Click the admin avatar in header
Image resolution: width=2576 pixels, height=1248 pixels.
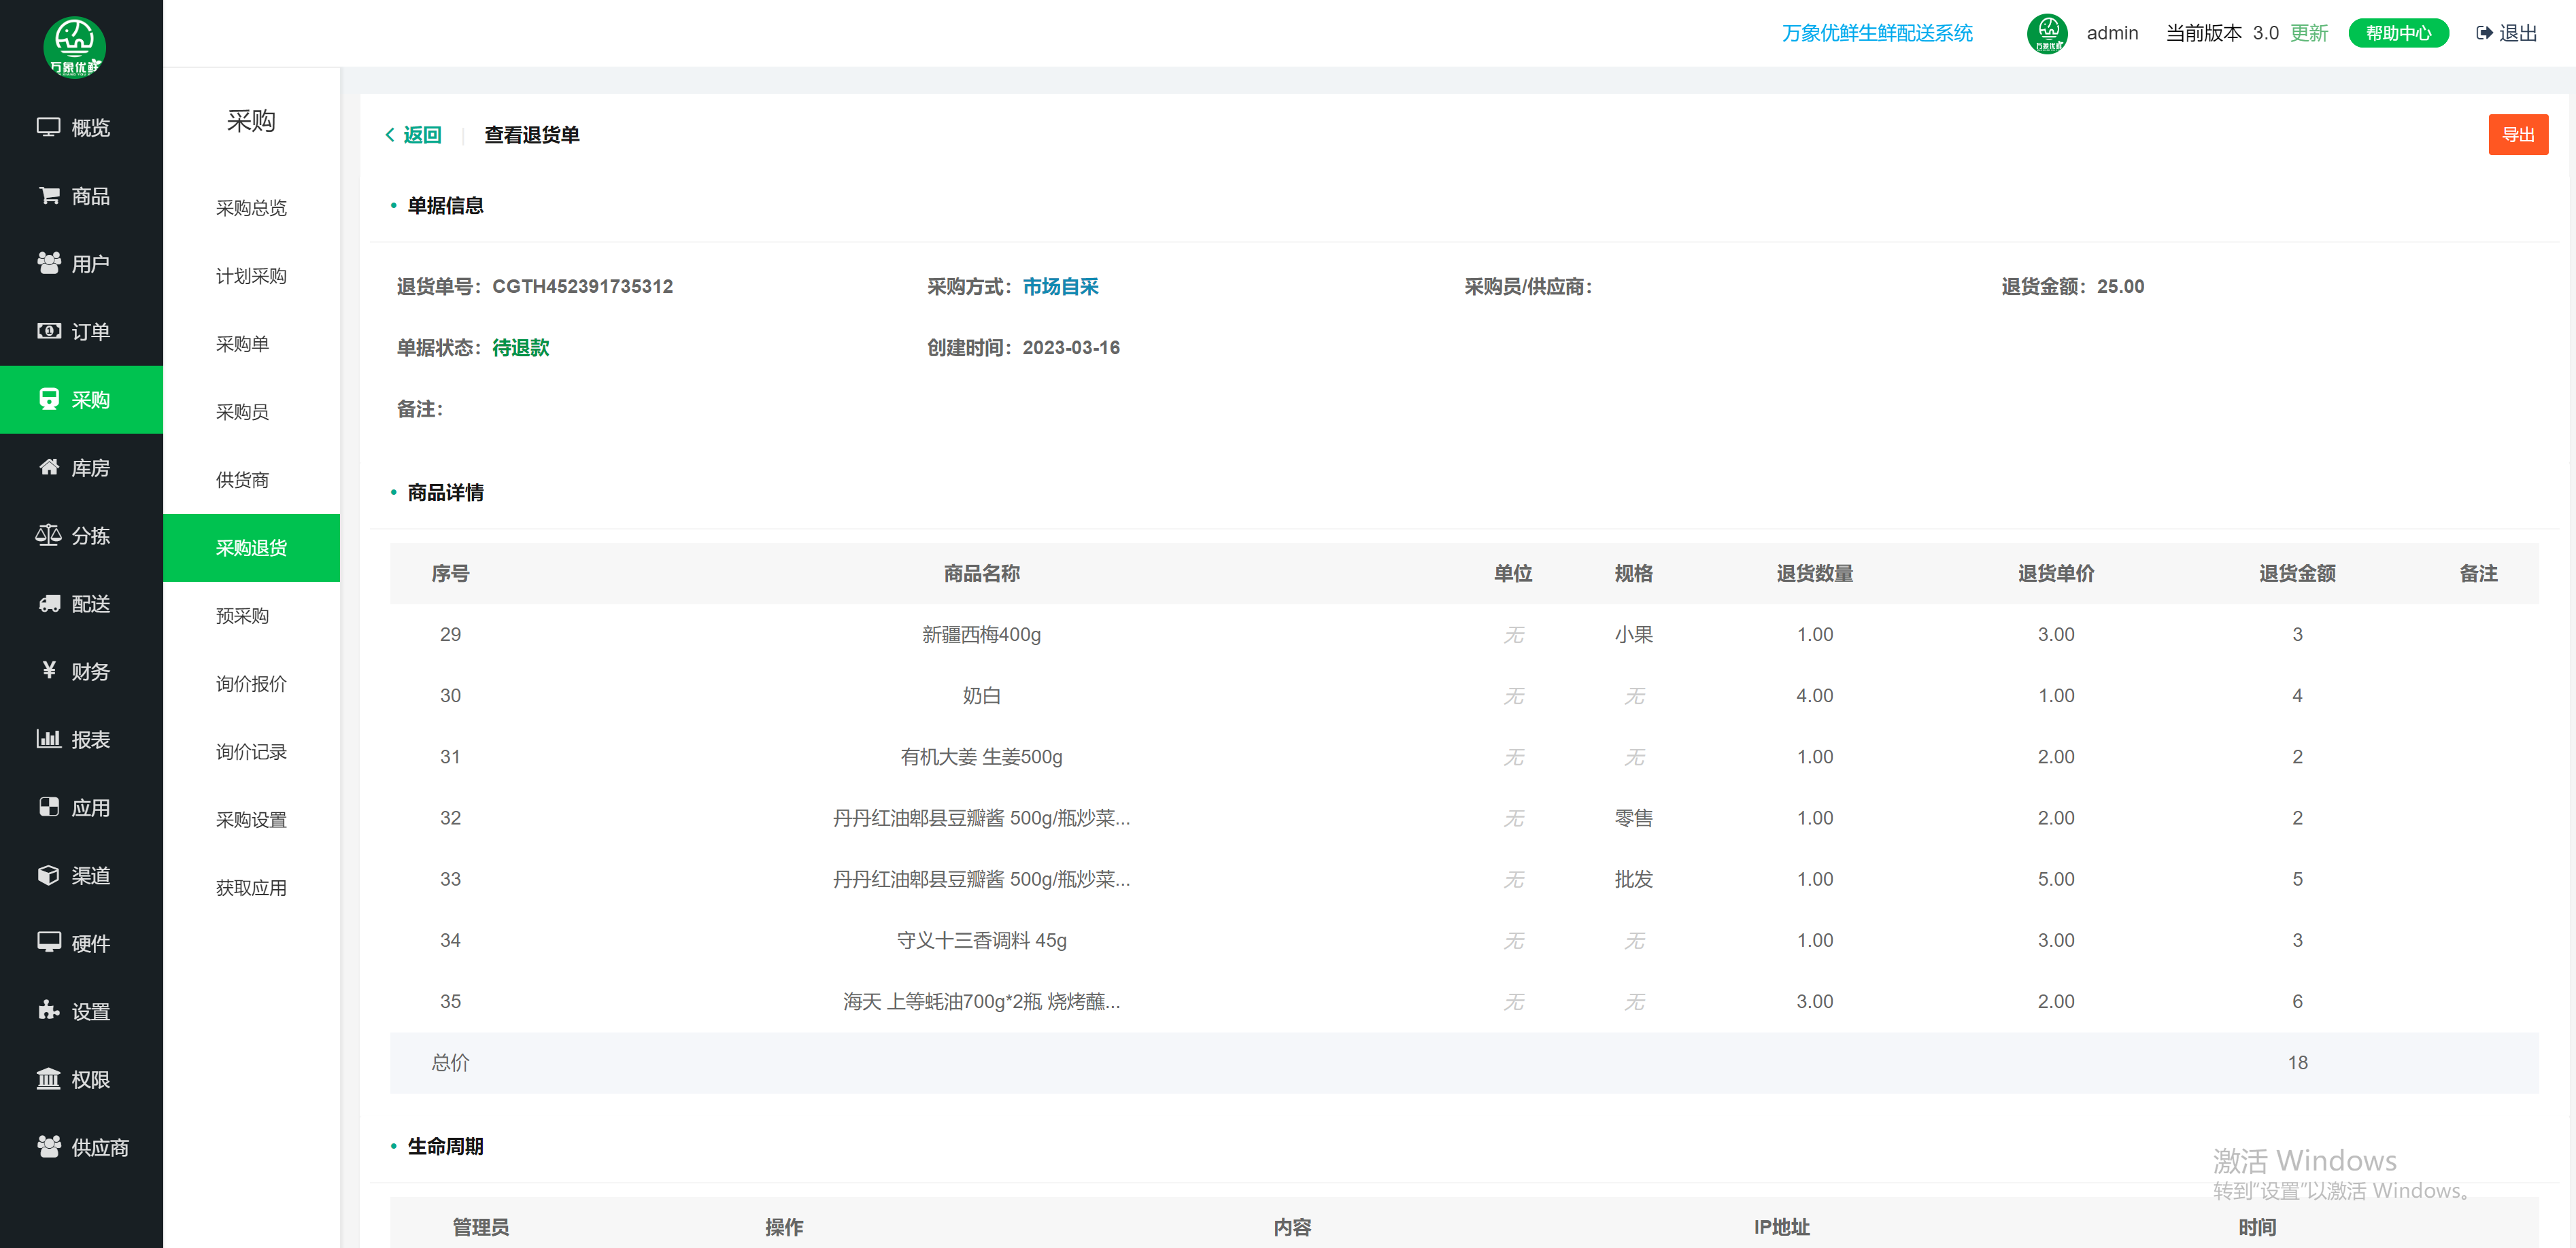[x=2046, y=33]
